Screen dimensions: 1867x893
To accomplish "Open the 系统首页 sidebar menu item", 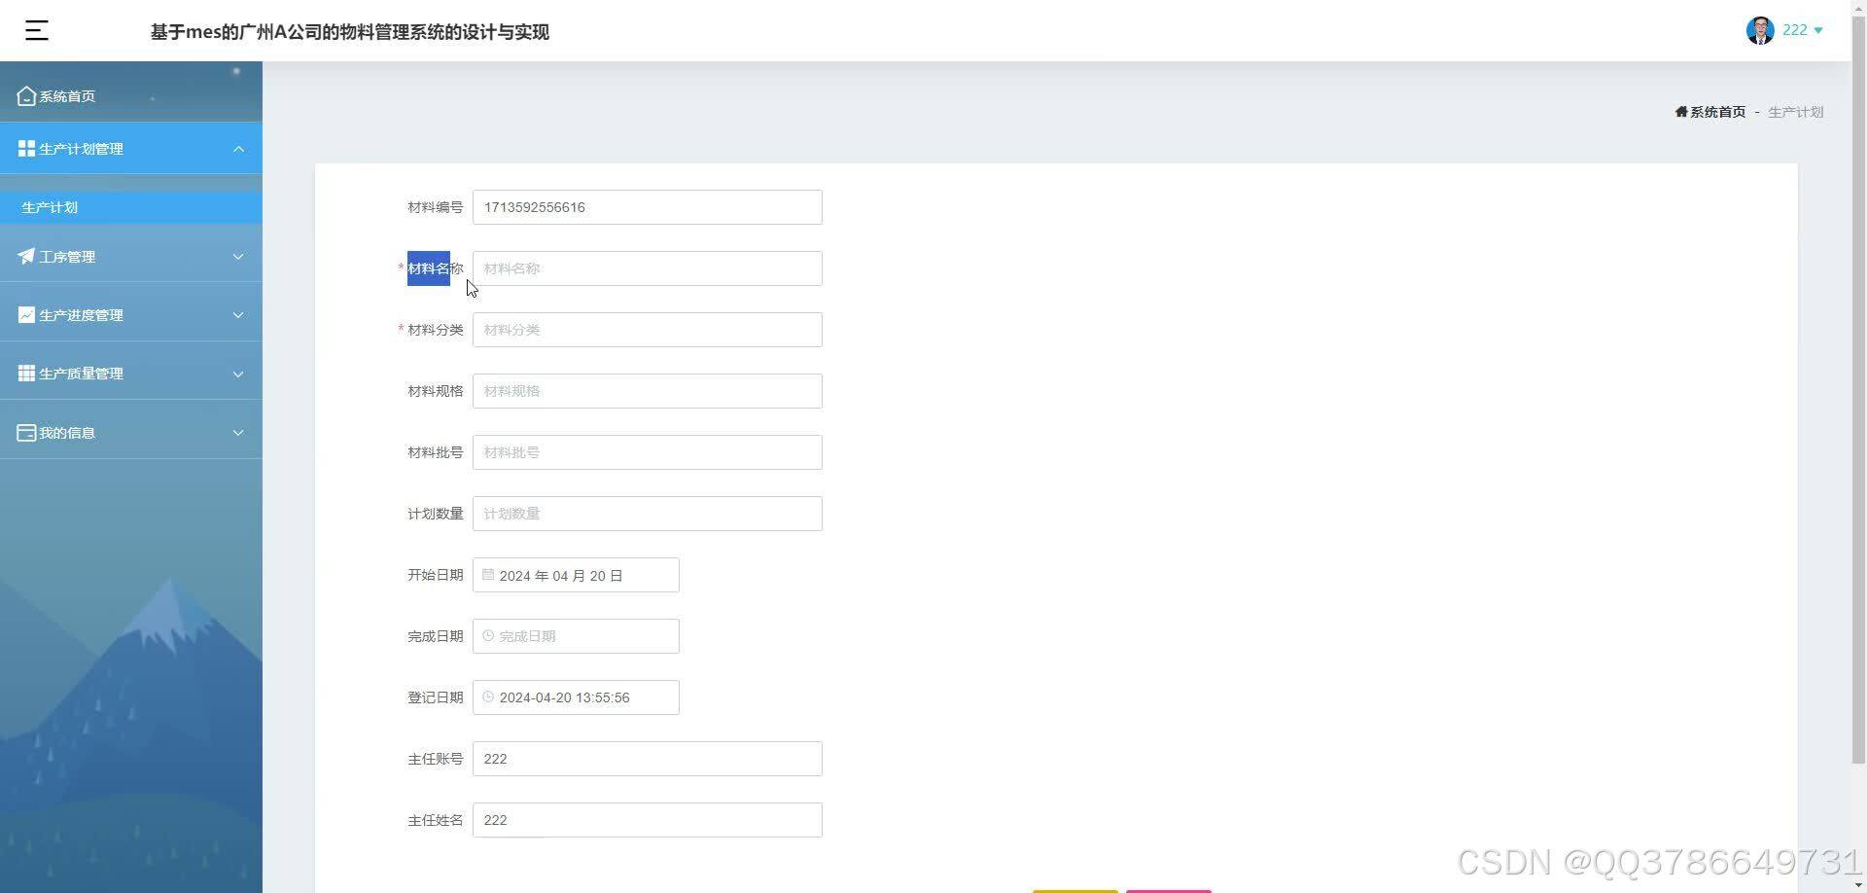I will tap(131, 96).
